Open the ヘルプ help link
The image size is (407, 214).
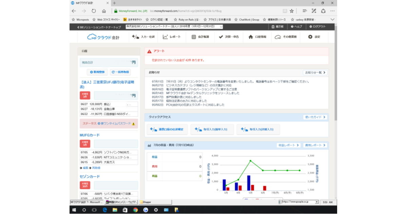[296, 26]
